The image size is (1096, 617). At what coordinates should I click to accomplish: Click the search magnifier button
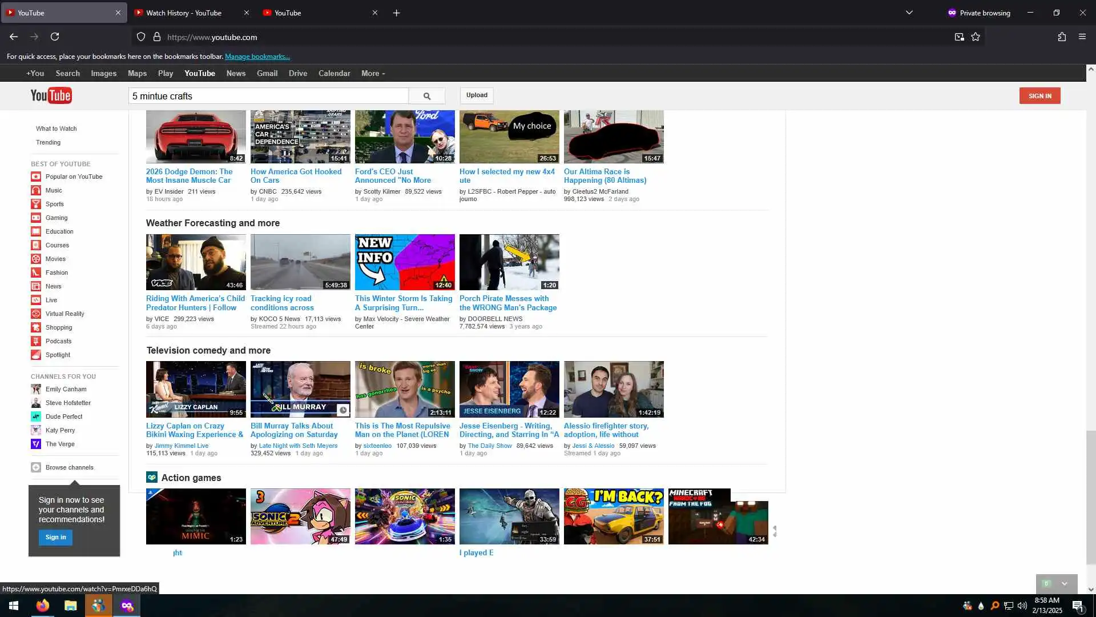426,96
